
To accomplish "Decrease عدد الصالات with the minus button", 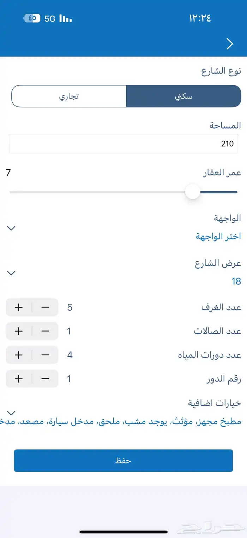I will [x=45, y=331].
